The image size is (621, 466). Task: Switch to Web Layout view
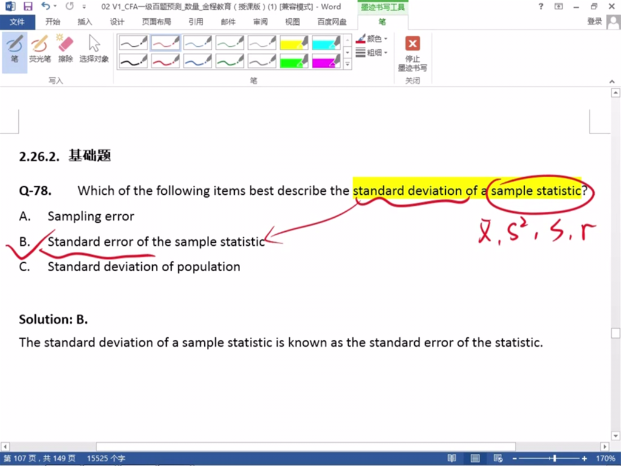coord(497,459)
